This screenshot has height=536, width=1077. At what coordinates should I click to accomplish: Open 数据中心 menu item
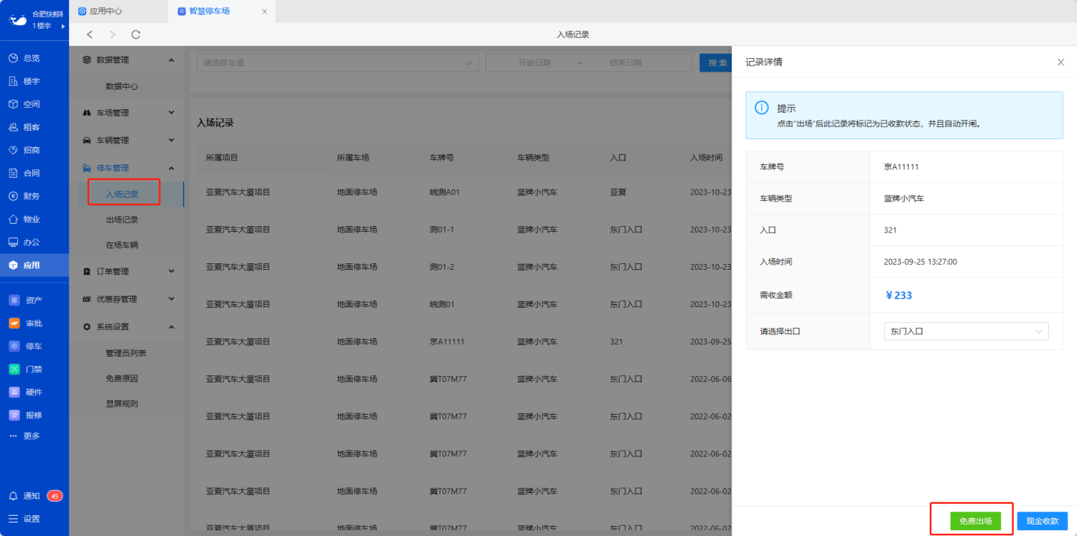pyautogui.click(x=122, y=86)
